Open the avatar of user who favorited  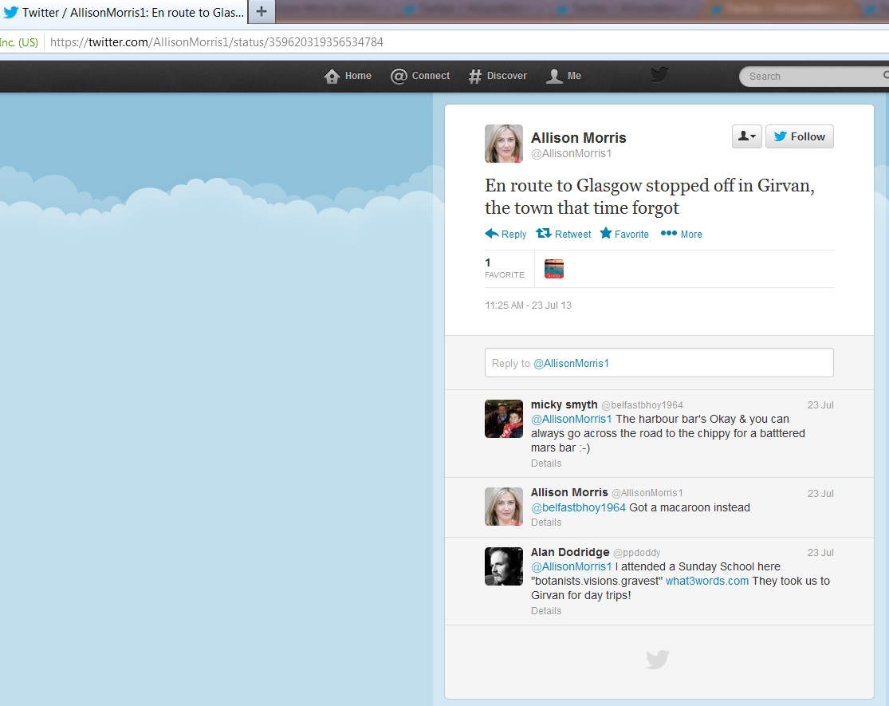point(554,269)
